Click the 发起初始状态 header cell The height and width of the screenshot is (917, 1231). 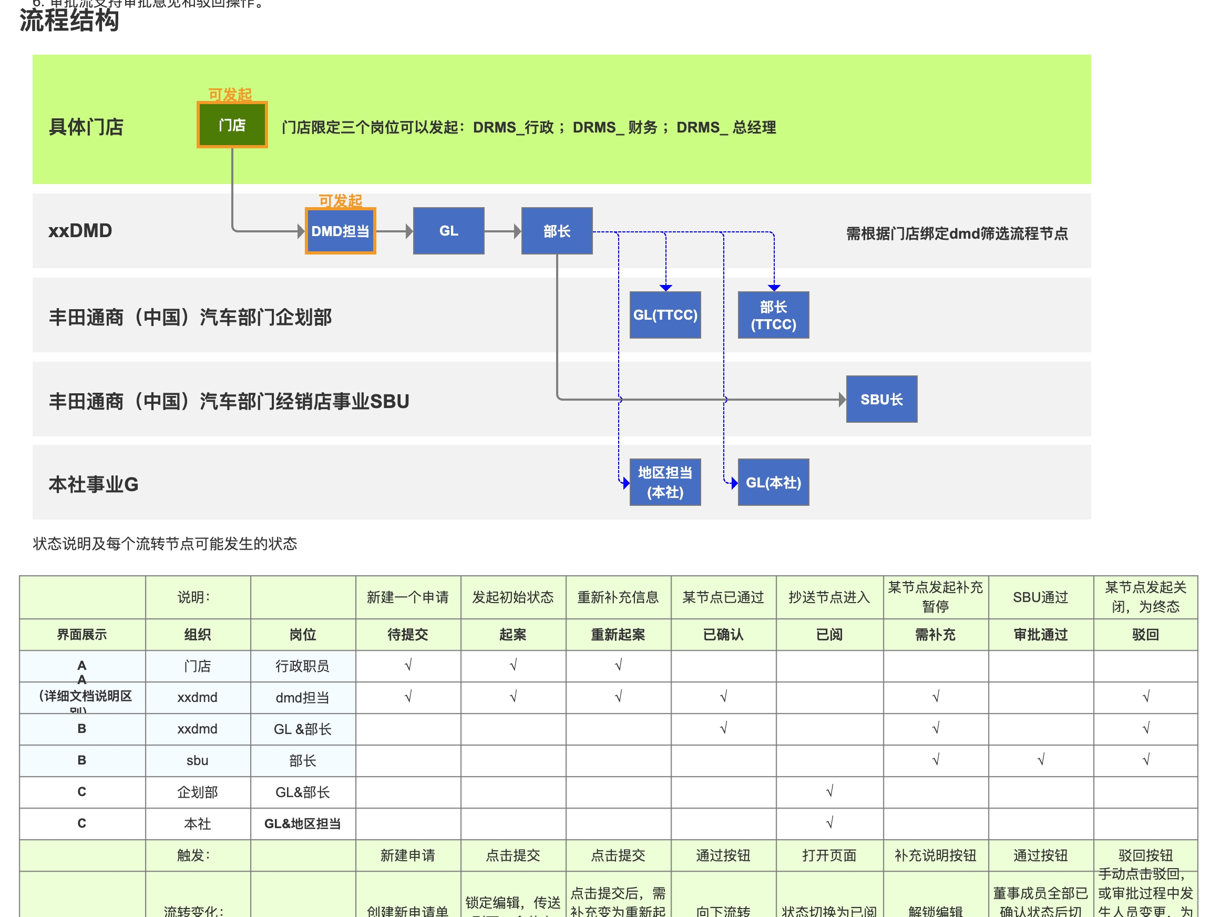tap(512, 597)
